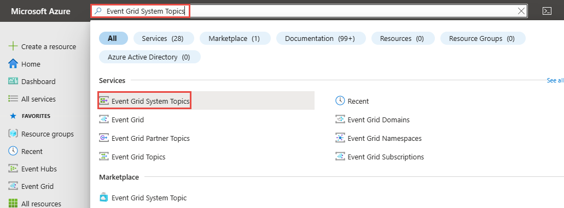Click the Home house icon

click(x=13, y=63)
